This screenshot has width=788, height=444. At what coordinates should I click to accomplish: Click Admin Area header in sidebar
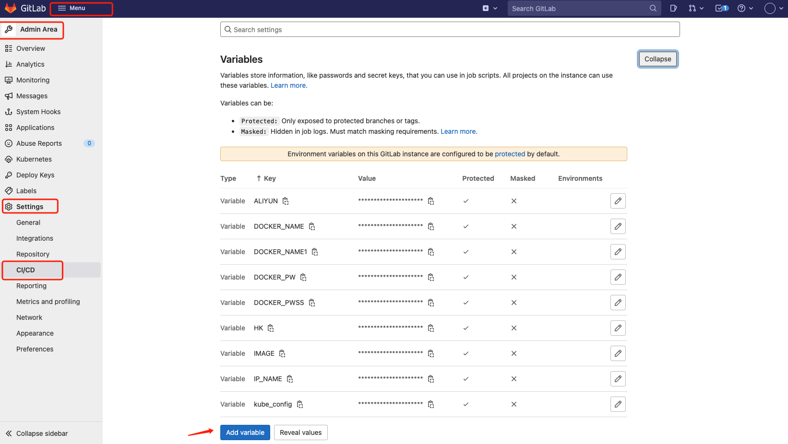tap(32, 29)
